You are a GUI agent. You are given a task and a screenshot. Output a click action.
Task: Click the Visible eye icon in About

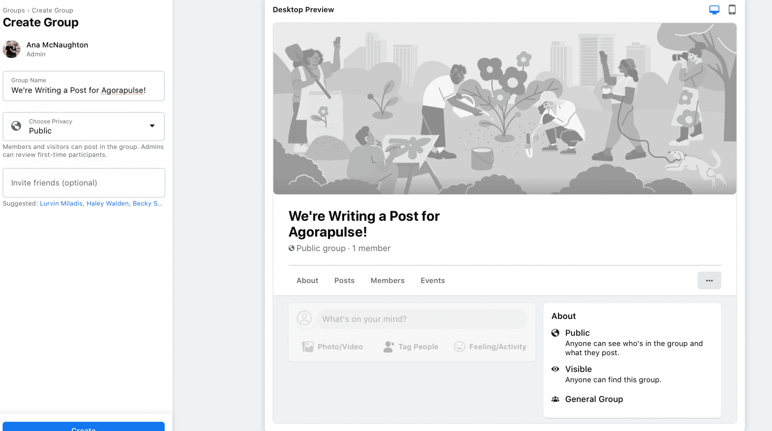click(555, 369)
